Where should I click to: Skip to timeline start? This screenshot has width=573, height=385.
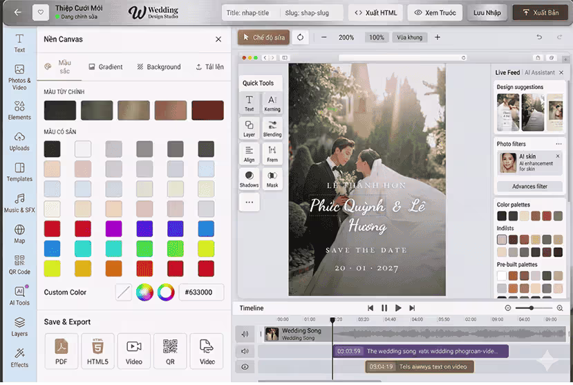pyautogui.click(x=370, y=308)
